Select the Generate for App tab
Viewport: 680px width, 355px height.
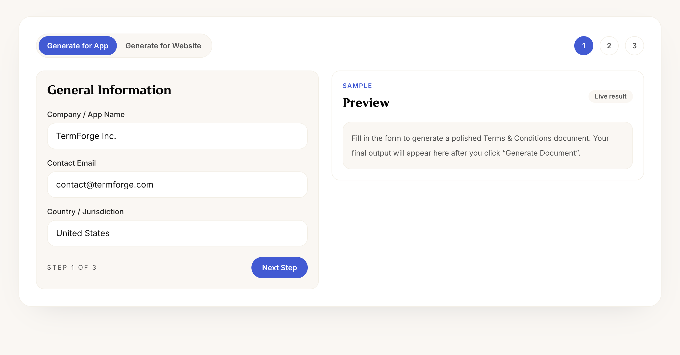point(77,45)
